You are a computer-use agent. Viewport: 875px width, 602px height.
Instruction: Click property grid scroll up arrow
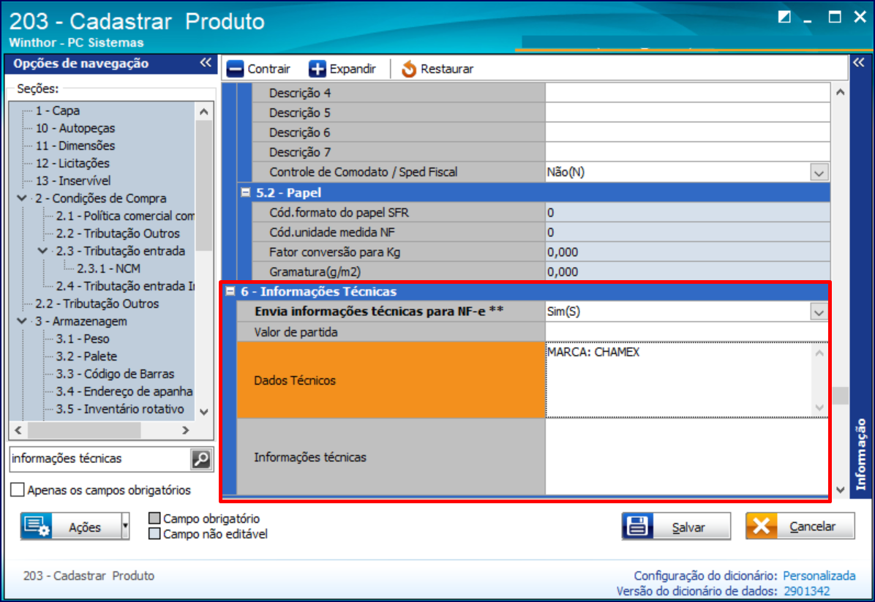[x=841, y=92]
